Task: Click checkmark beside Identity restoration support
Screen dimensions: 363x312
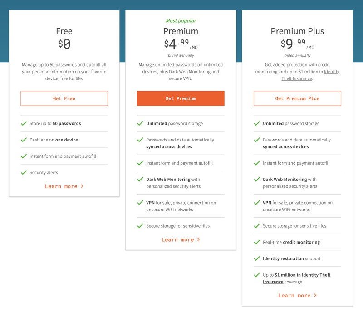Action: (x=257, y=258)
